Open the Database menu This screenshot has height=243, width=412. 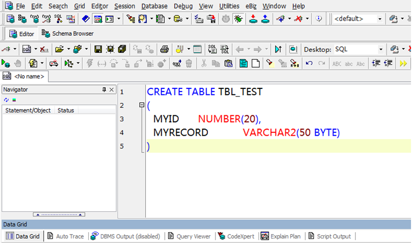[x=154, y=6]
